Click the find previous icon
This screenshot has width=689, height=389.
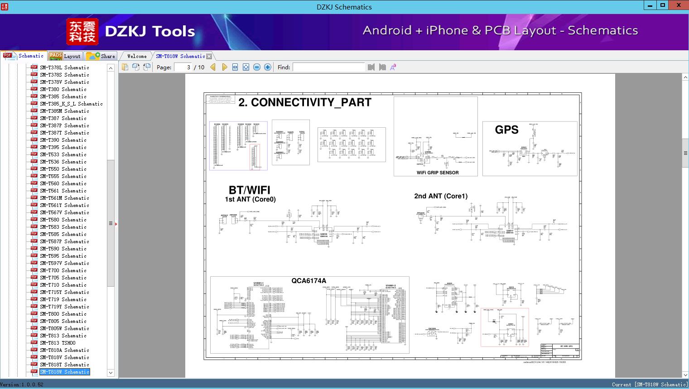click(371, 67)
